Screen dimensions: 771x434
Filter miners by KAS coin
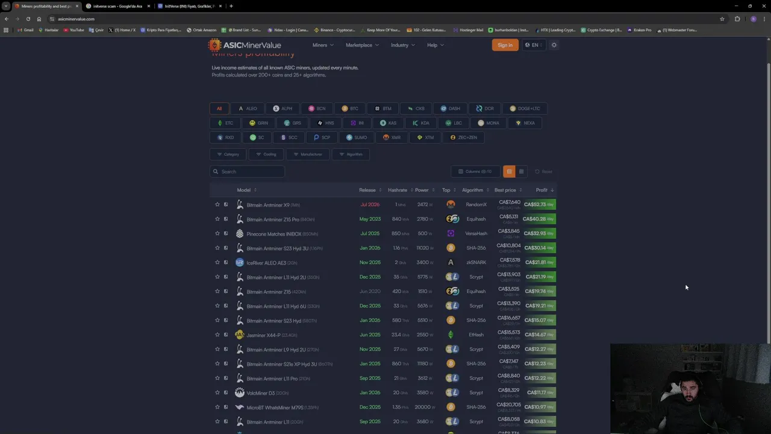tap(388, 123)
